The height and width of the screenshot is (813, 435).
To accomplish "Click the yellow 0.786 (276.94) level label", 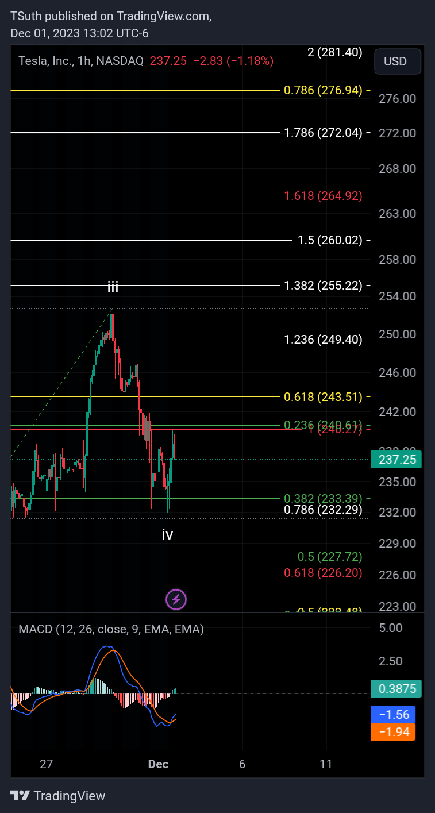I will (323, 90).
